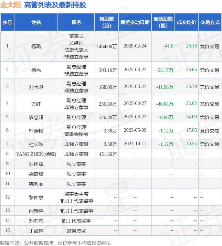Click 竞价交易 in 杨璐's row

pyautogui.click(x=210, y=46)
